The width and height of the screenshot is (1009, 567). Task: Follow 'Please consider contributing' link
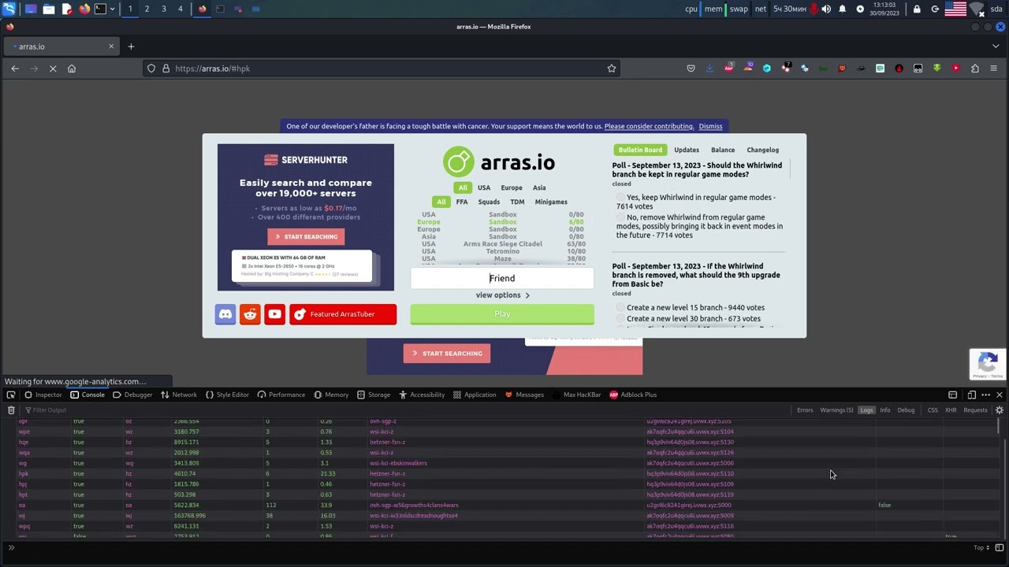[x=649, y=126]
